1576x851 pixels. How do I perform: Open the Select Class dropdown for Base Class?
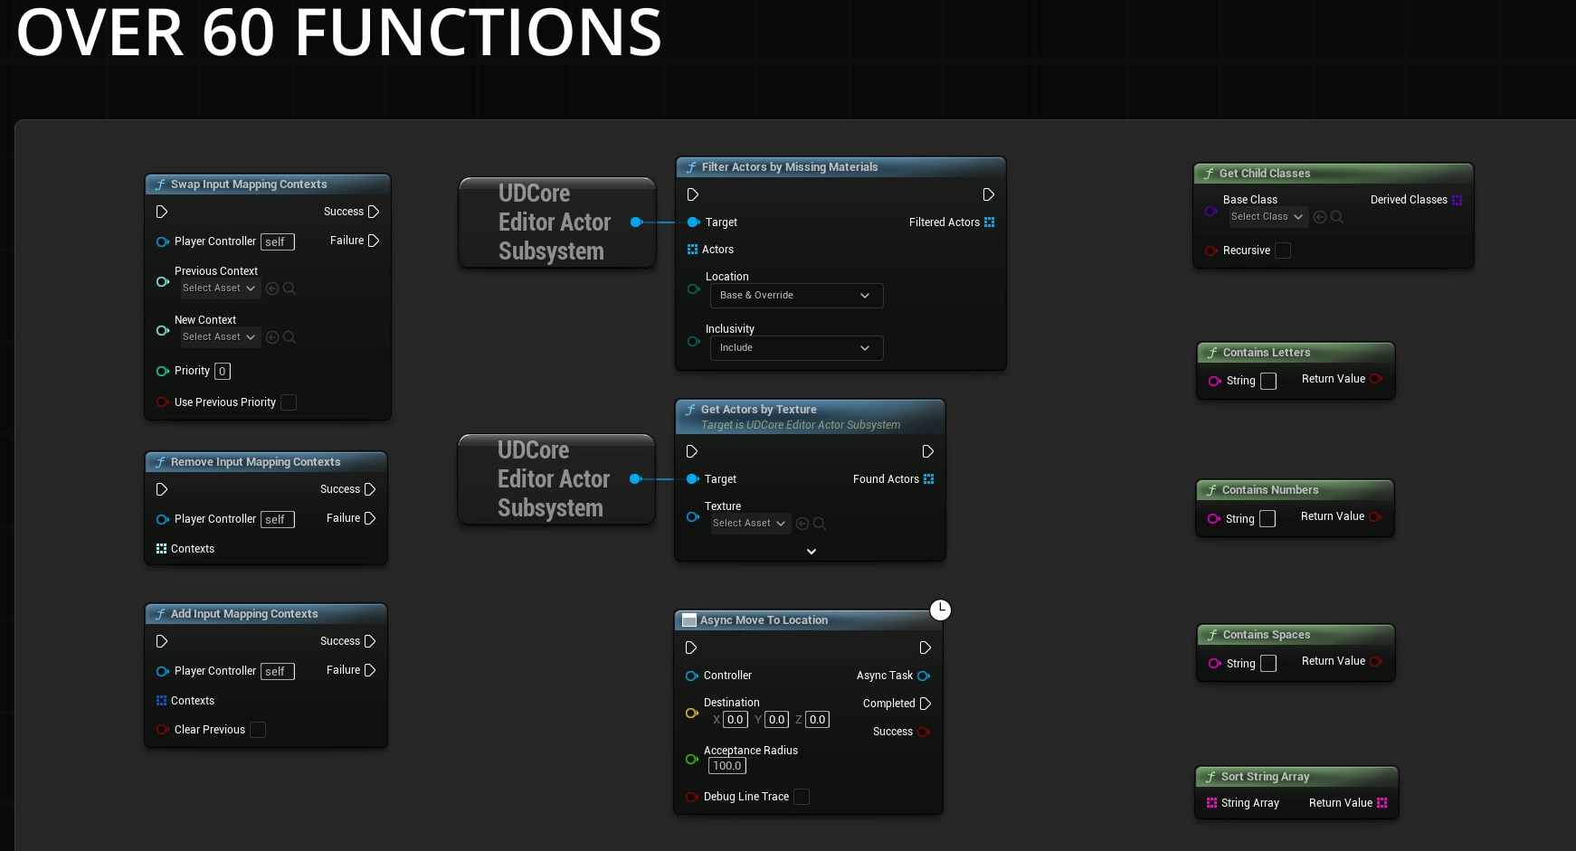click(1267, 217)
